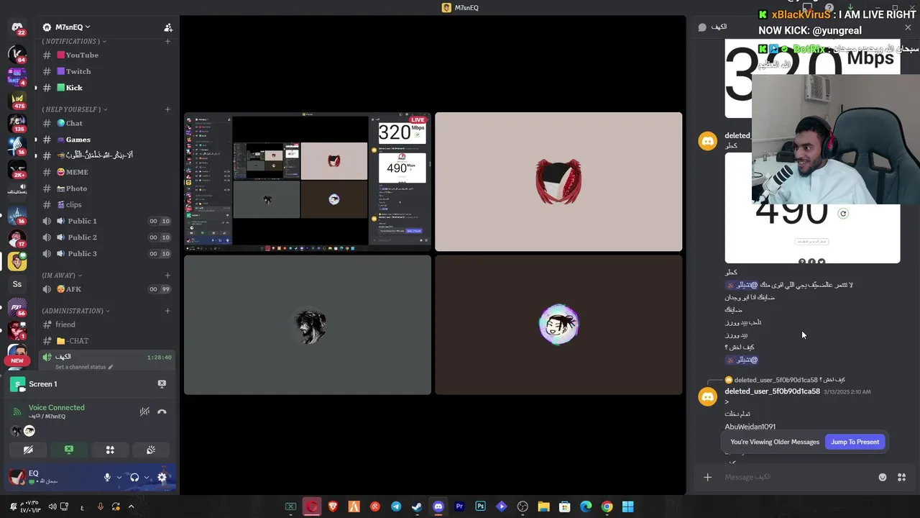Open the chat thread icon above messages
Image resolution: width=920 pixels, height=518 pixels.
[702, 27]
